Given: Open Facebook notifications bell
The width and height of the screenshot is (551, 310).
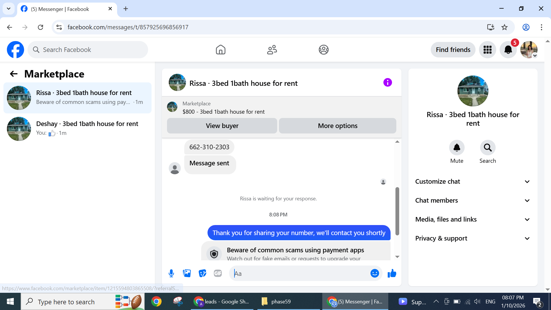Looking at the screenshot, I should click(508, 50).
